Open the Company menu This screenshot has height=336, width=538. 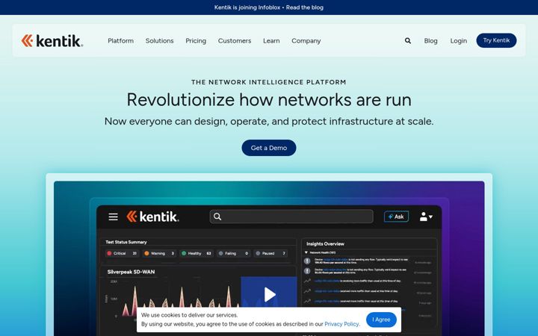coord(306,41)
